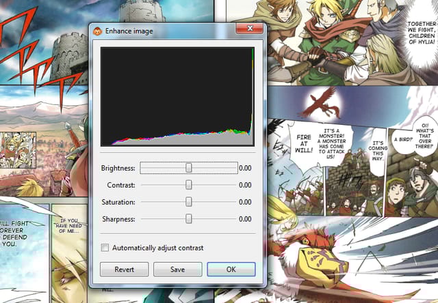Click the Brightness slider handle
The height and width of the screenshot is (303, 438).
189,168
